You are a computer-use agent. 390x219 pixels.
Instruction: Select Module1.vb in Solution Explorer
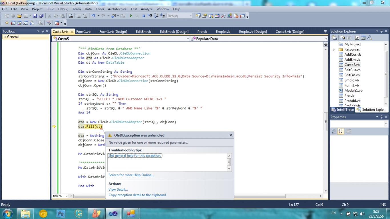353,90
